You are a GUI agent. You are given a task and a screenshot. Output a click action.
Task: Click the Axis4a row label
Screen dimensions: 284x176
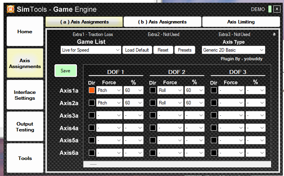click(x=69, y=128)
